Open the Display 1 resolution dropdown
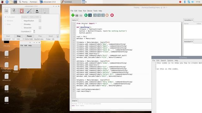This screenshot has height=113, width=202. coord(31,17)
